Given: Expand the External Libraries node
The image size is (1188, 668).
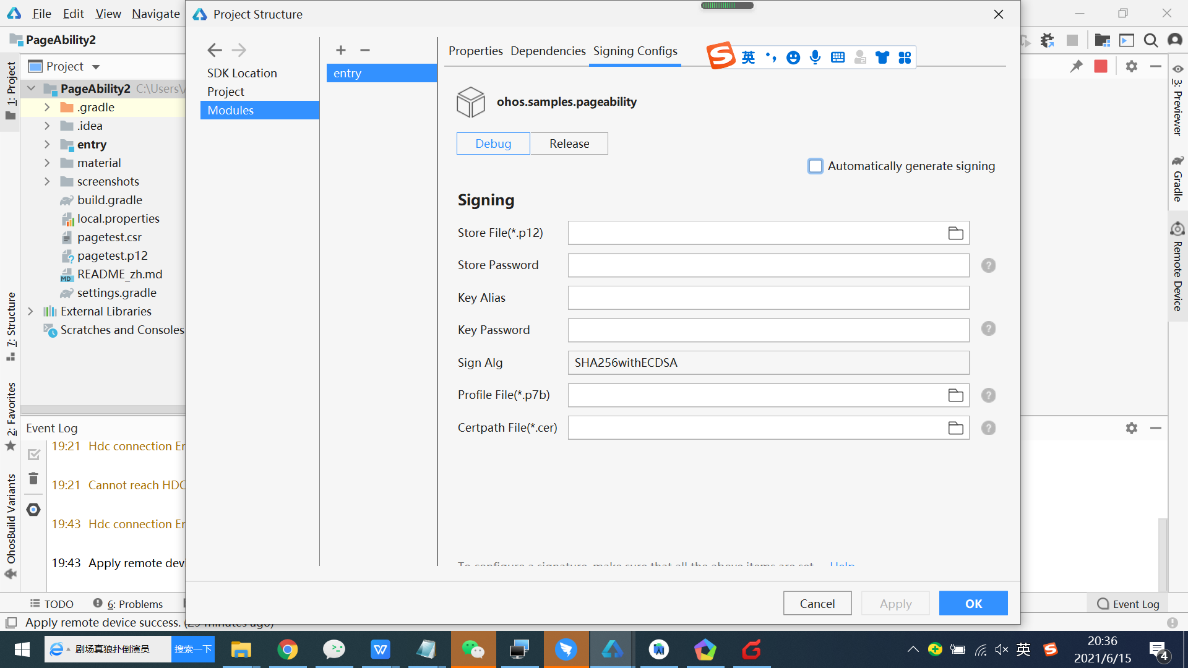Looking at the screenshot, I should click(30, 311).
